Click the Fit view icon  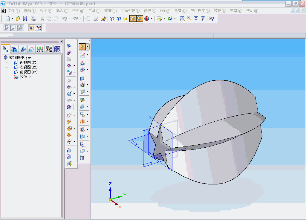pos(196,19)
